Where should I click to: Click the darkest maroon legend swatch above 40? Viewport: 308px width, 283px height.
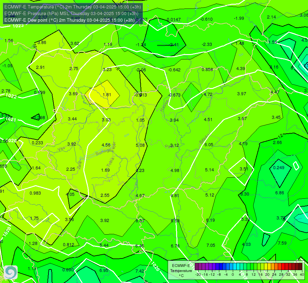[300, 267]
